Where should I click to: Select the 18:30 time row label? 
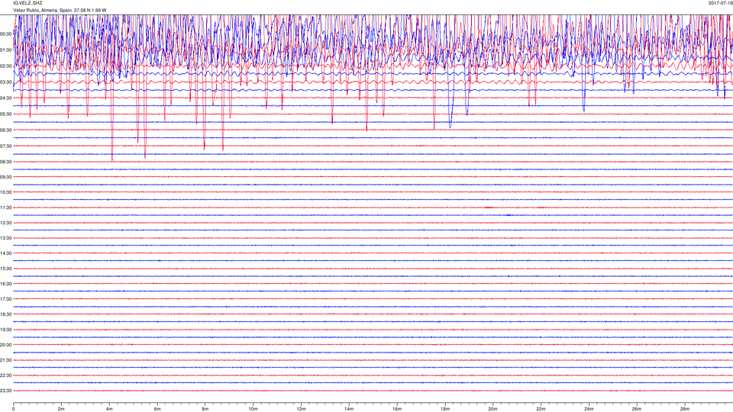(x=5, y=314)
